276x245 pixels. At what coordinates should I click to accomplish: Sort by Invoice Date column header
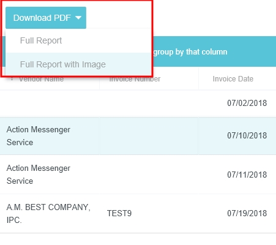233,79
